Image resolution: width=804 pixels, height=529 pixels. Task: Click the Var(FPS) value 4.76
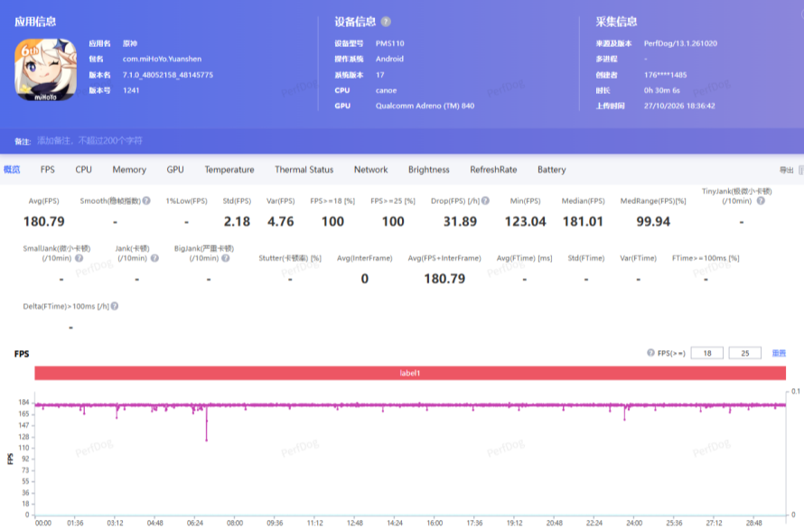[280, 221]
